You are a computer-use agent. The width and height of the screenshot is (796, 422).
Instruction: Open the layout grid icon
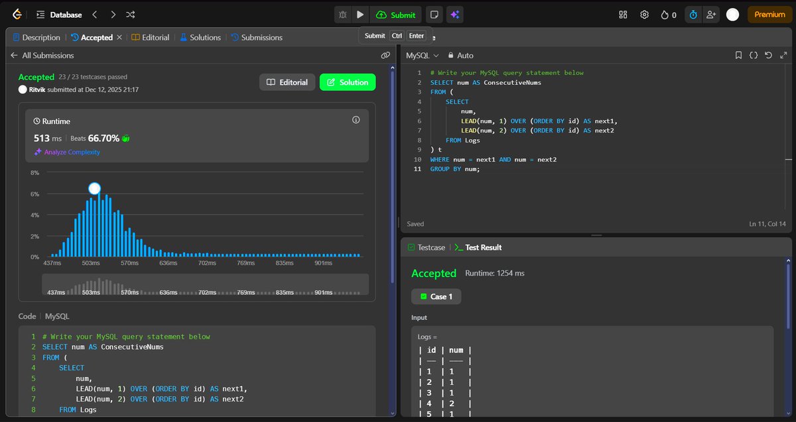click(623, 15)
